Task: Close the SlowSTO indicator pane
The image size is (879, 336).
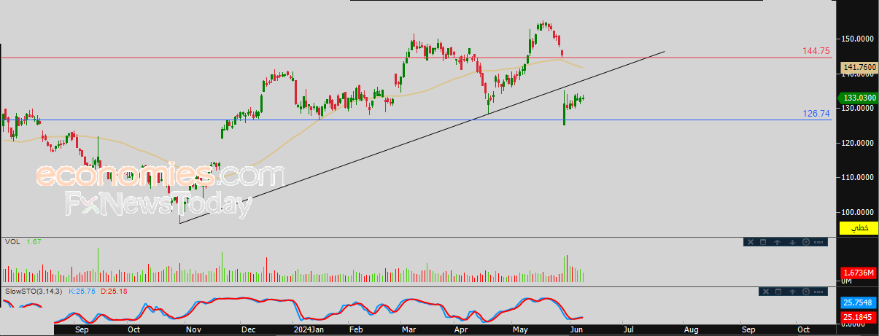Action: (766, 292)
